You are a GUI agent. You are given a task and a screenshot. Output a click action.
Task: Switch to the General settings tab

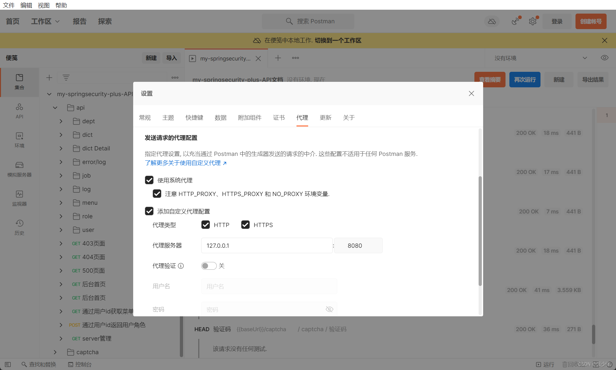145,118
